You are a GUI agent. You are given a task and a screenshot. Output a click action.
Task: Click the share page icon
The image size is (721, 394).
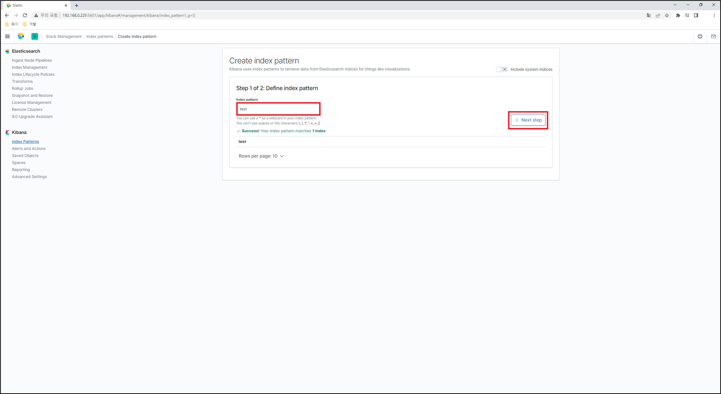(658, 15)
